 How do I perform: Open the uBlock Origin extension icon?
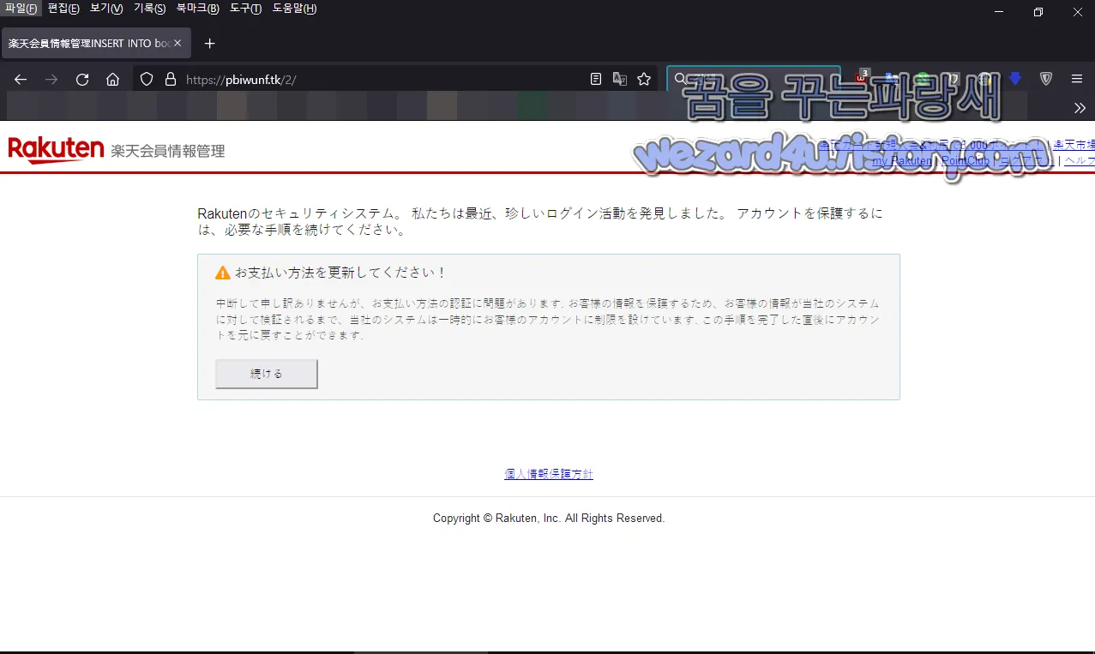pyautogui.click(x=861, y=78)
